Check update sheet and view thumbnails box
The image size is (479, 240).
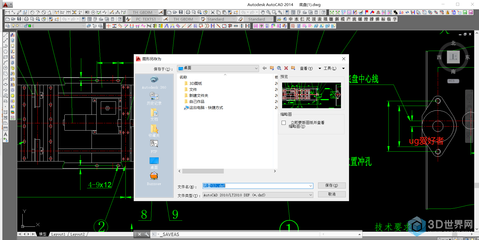[284, 123]
